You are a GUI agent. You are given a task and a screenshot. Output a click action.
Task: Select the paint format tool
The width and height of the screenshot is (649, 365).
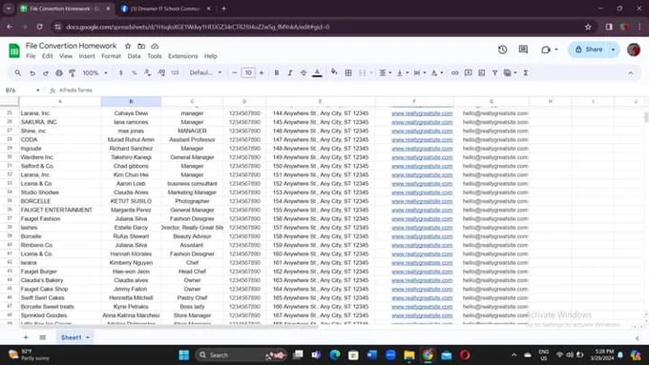(x=72, y=72)
